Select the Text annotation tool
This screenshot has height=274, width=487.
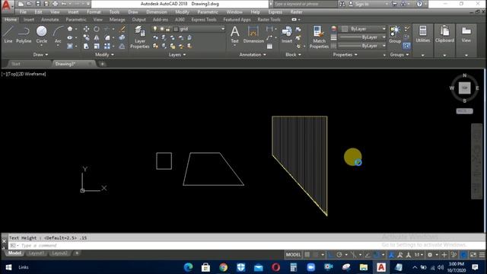pos(235,34)
